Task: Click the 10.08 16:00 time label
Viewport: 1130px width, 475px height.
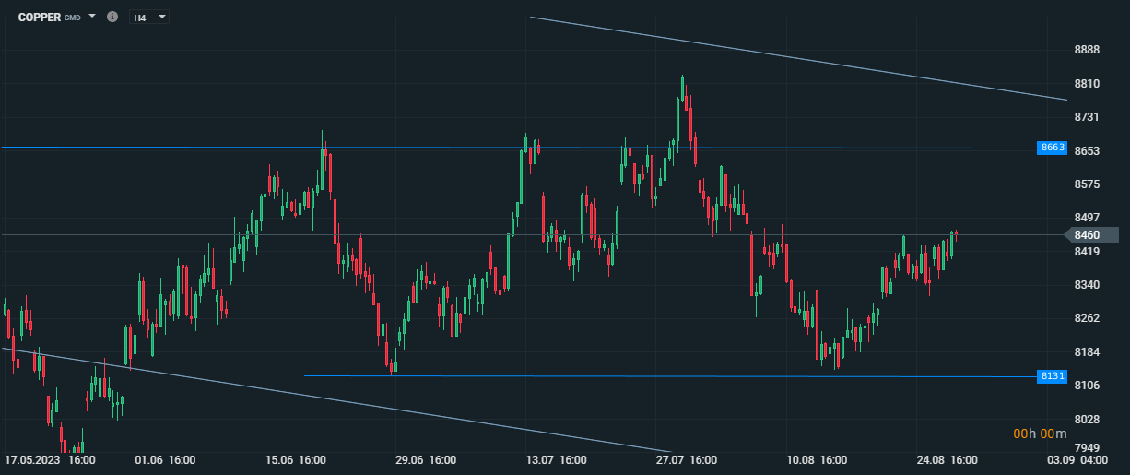Action: tap(817, 459)
